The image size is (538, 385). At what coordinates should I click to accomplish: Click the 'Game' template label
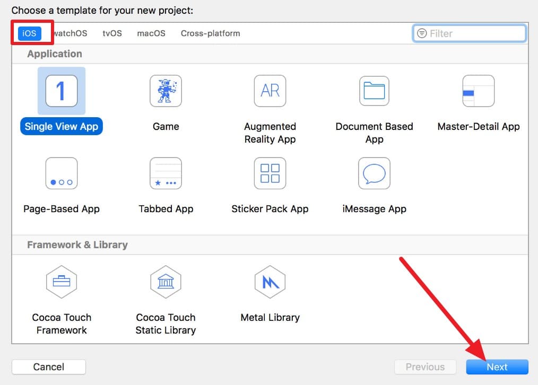[166, 127]
